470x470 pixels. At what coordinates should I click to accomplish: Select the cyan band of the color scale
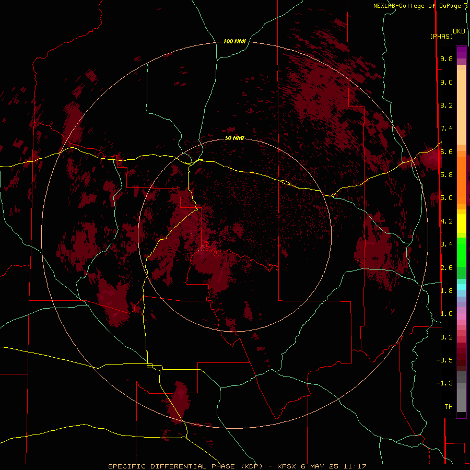461,287
